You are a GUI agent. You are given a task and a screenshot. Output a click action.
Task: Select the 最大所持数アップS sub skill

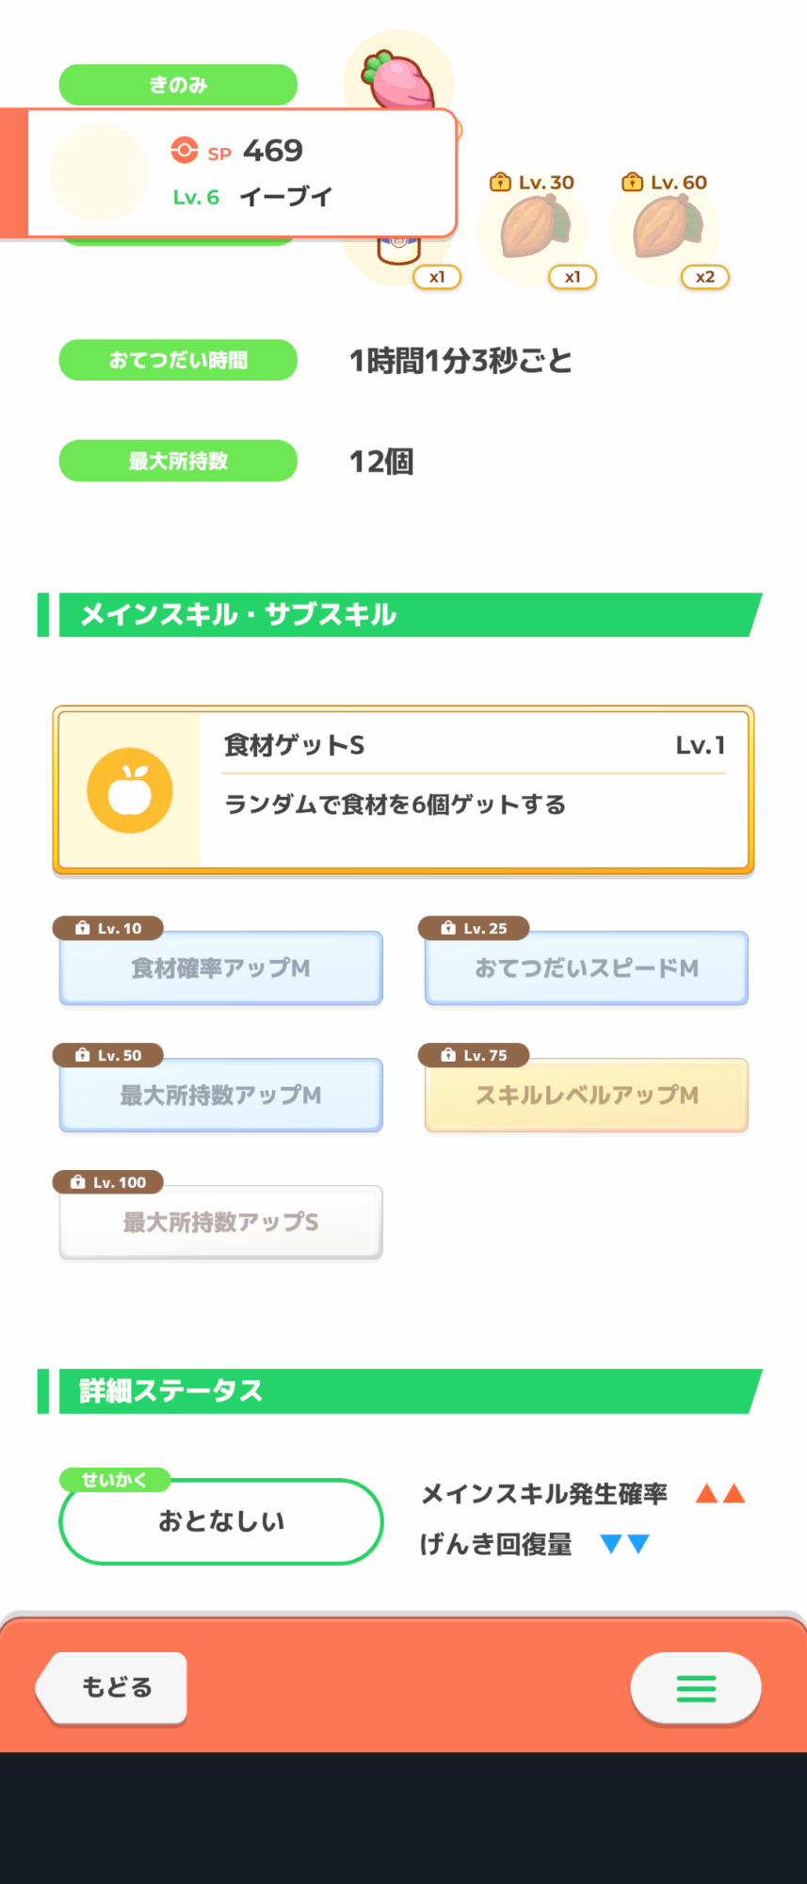[x=221, y=1223]
